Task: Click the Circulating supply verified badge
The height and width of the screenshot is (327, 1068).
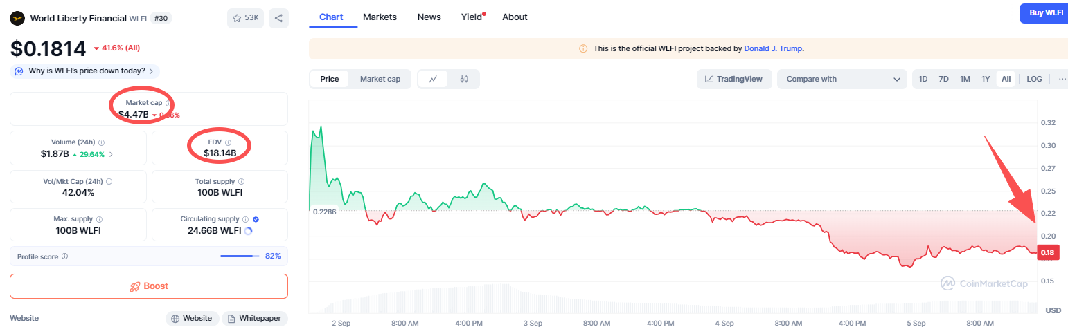Action: (256, 219)
